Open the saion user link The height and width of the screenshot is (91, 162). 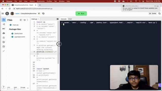pos(17,13)
